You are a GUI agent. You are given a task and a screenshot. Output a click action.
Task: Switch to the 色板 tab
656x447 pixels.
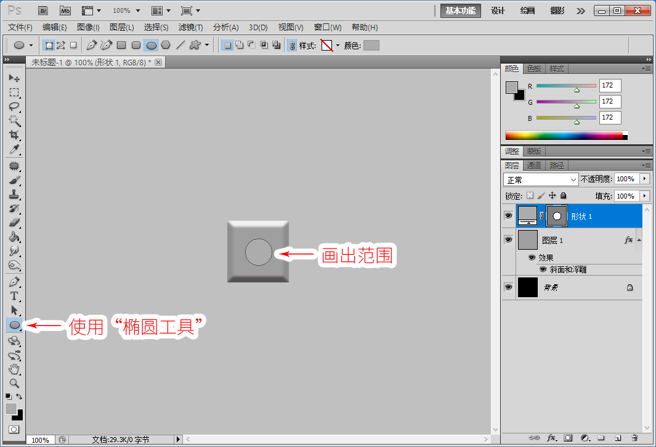pyautogui.click(x=534, y=68)
